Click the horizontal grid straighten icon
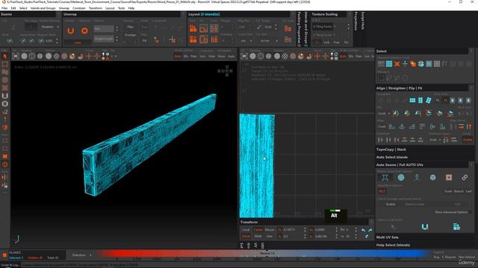Screen dimensions: 478x268 pos(412,100)
